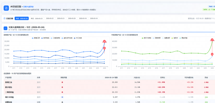Click the 产品类型 column header
215x103 pixels.
tap(8, 78)
